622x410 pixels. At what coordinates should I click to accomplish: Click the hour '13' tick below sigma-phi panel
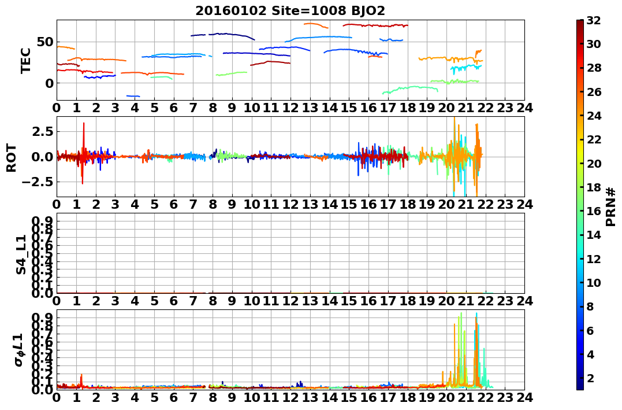[x=310, y=398]
